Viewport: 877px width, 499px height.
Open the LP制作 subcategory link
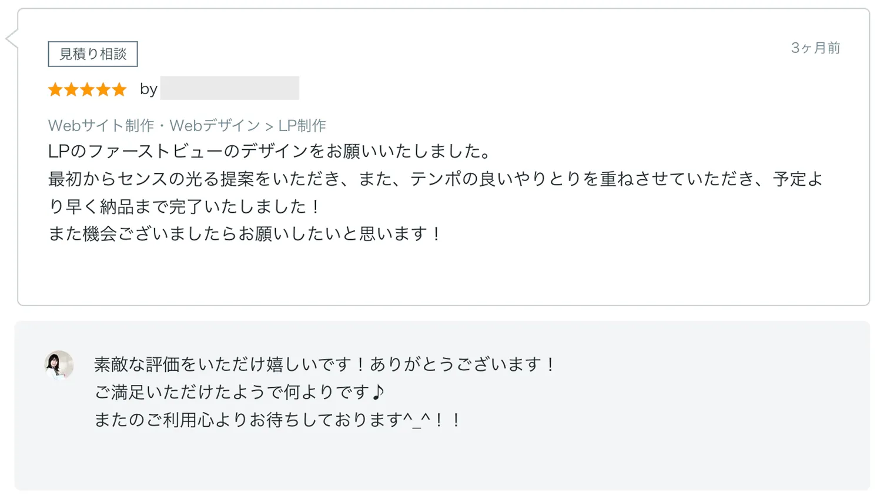[302, 126]
